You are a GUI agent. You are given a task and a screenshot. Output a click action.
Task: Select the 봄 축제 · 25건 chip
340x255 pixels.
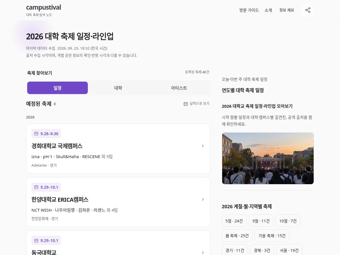click(237, 235)
